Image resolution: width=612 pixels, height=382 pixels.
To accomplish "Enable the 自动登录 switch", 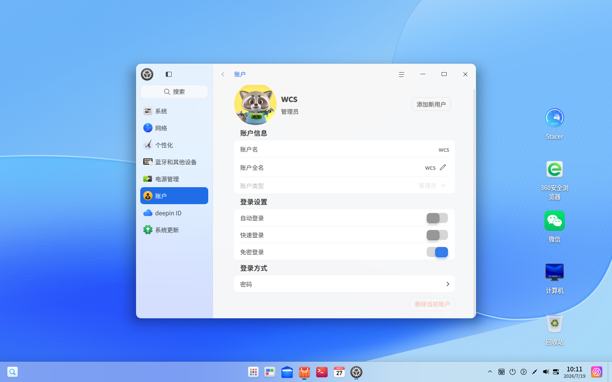I will point(437,218).
